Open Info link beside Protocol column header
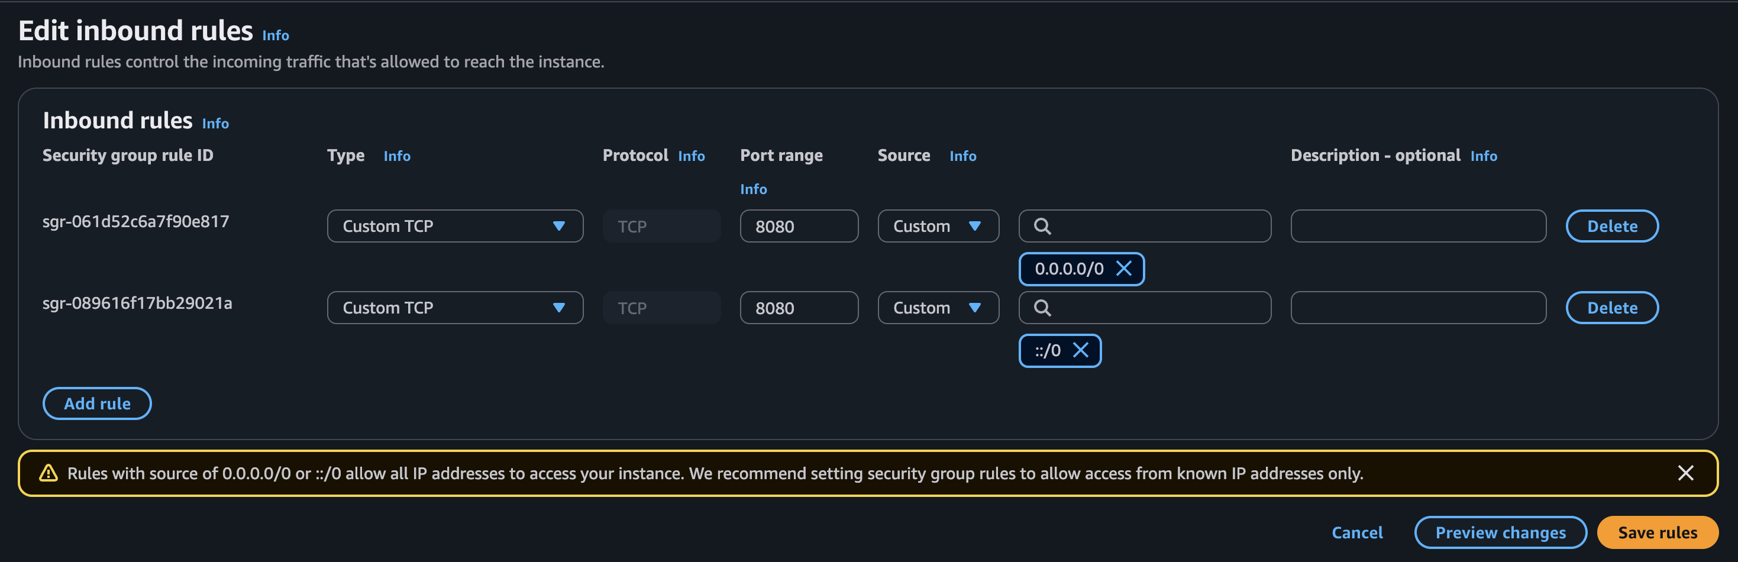The width and height of the screenshot is (1738, 562). point(691,156)
